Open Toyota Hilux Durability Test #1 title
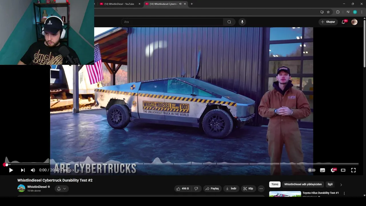 321,193
